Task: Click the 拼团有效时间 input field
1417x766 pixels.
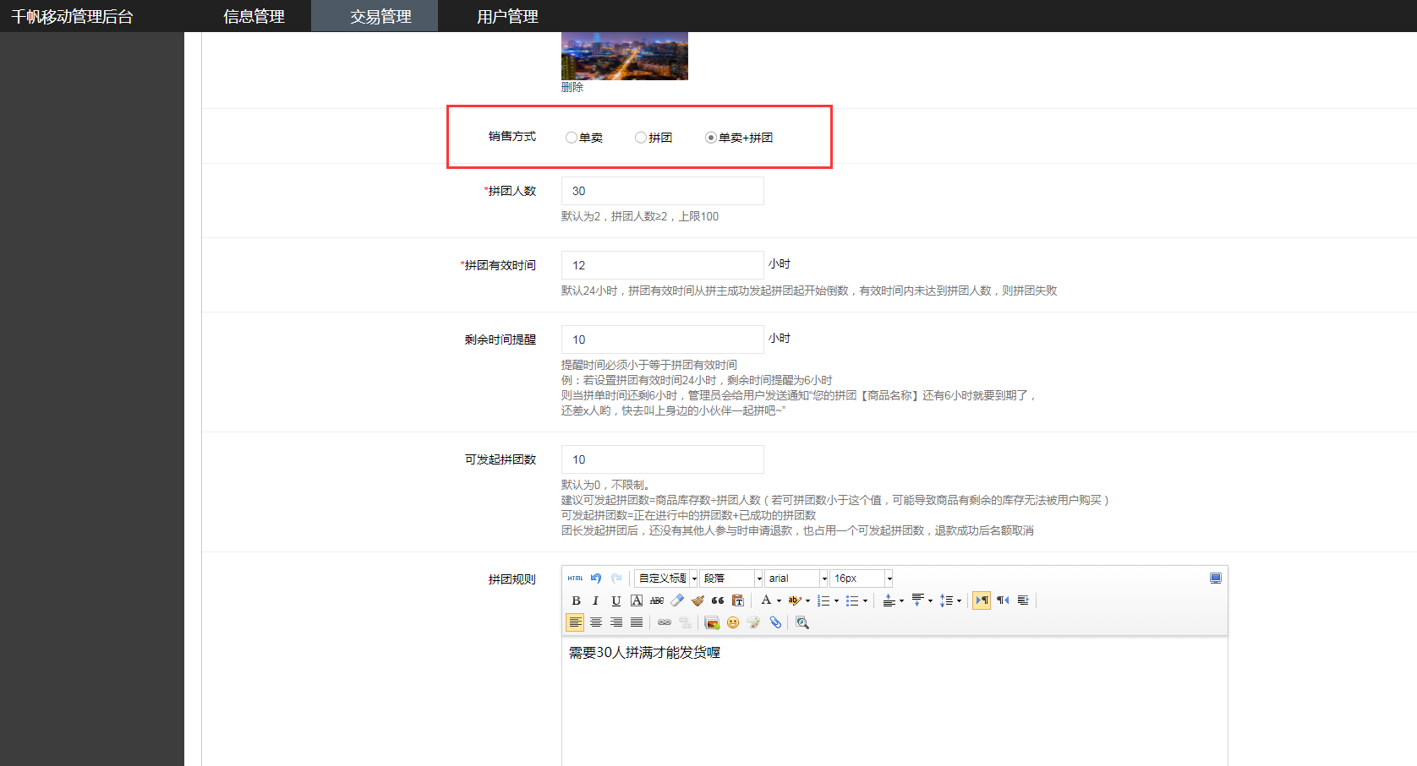Action: pyautogui.click(x=663, y=265)
